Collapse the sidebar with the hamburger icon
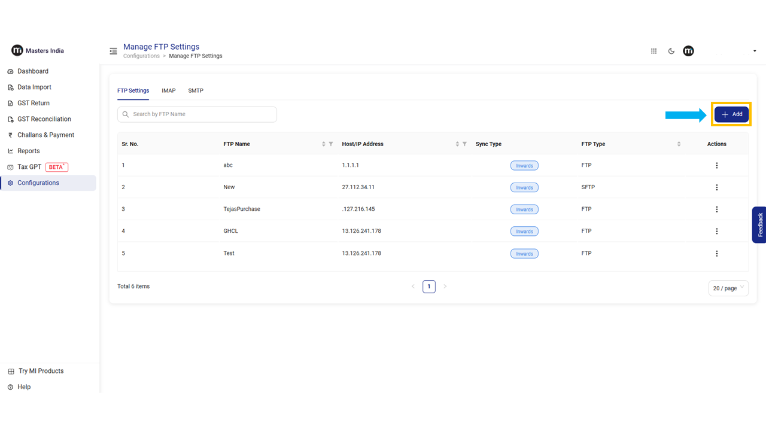 tap(113, 51)
